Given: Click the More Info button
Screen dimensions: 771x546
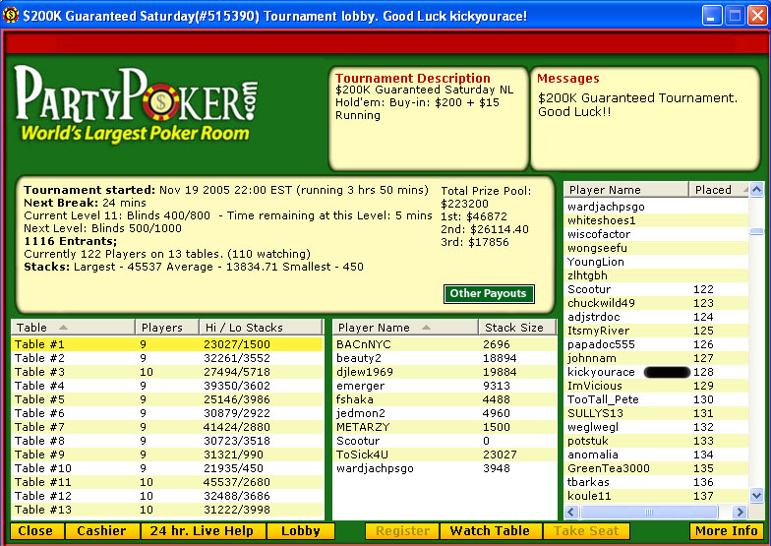Looking at the screenshot, I should pos(725,531).
